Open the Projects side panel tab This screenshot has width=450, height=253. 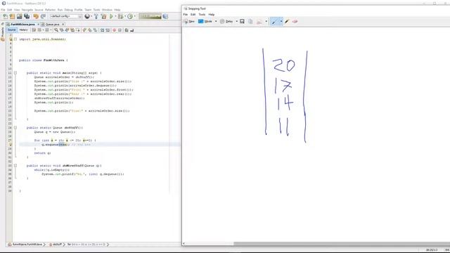pos(3,32)
